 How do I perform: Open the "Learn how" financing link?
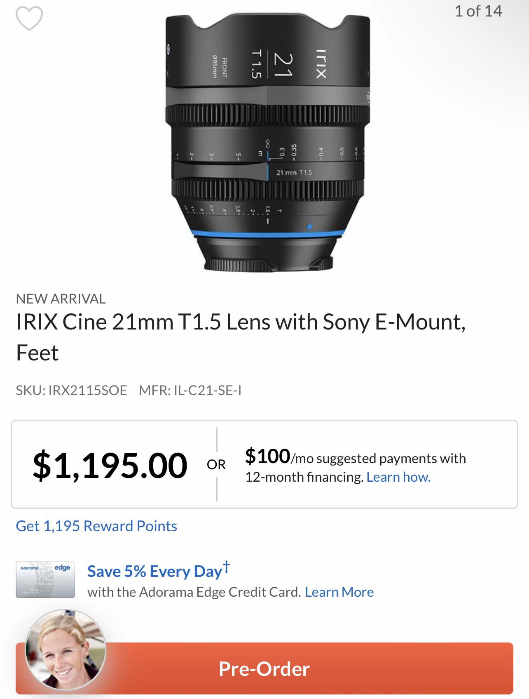[398, 477]
